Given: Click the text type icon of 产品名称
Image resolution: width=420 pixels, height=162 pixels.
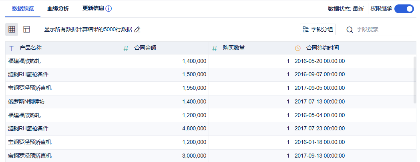Looking at the screenshot, I should pyautogui.click(x=12, y=48).
